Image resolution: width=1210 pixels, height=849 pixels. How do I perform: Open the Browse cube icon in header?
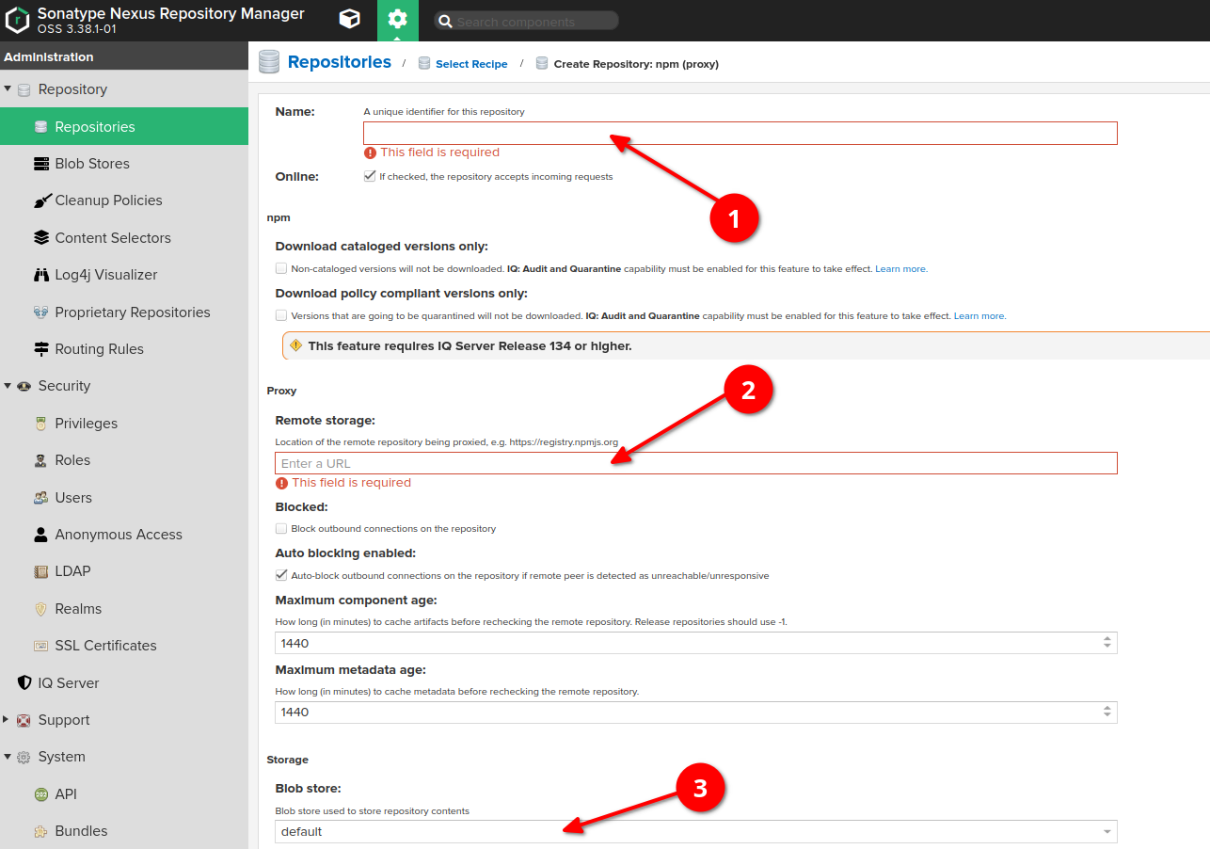tap(349, 20)
